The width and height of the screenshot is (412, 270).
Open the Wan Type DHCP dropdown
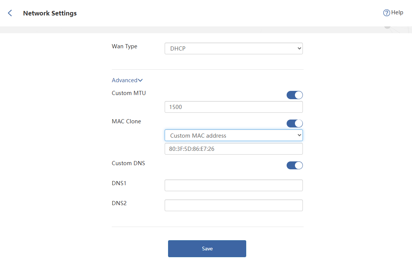pyautogui.click(x=233, y=49)
